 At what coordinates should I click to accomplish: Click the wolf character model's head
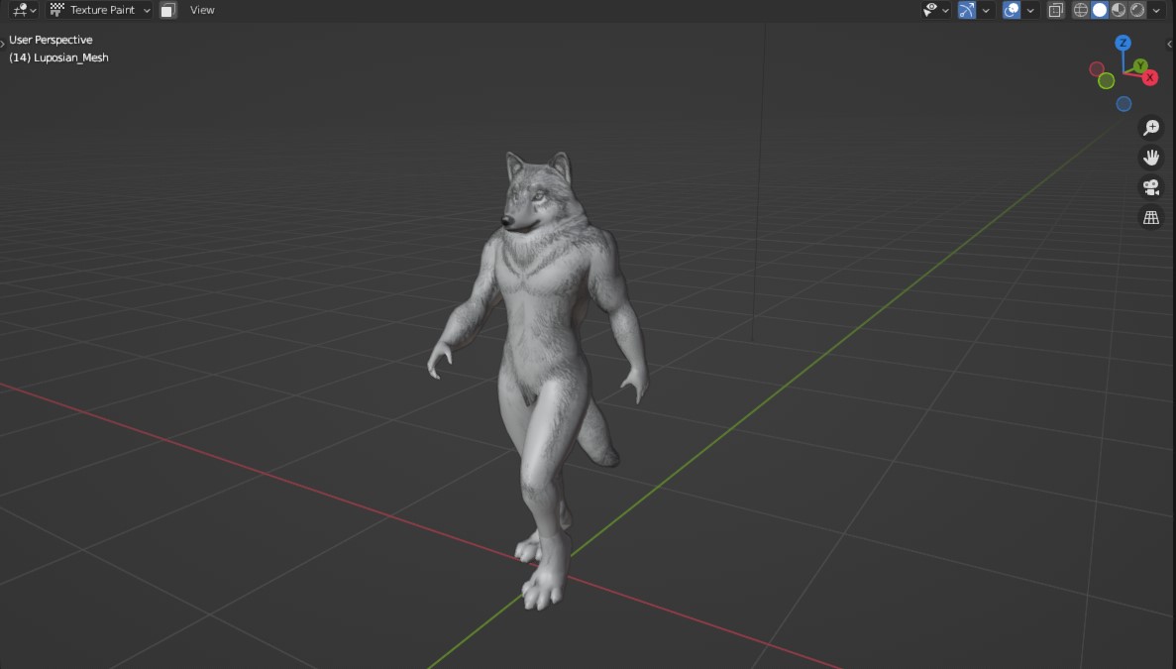tap(540, 191)
